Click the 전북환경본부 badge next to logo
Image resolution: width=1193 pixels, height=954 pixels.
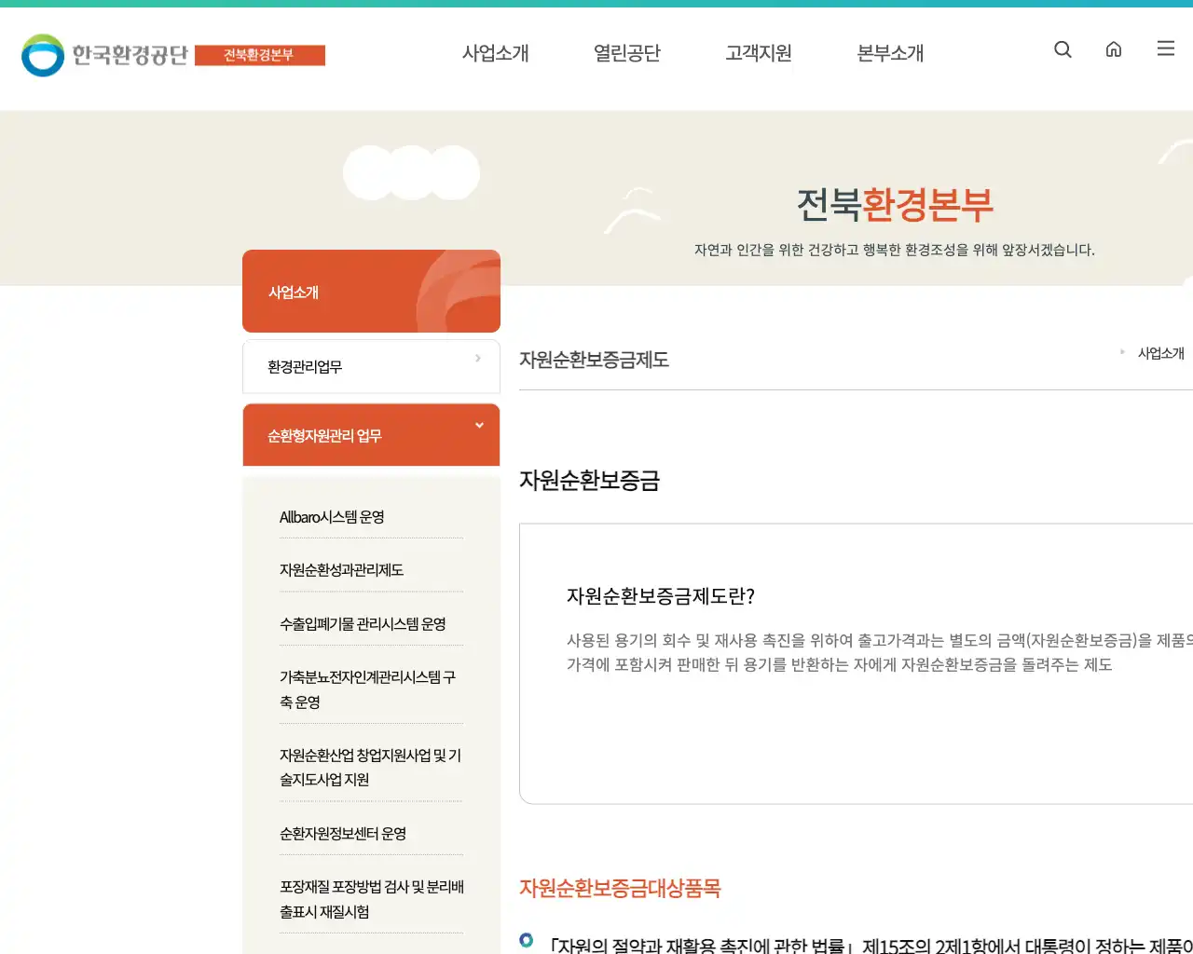click(x=260, y=54)
